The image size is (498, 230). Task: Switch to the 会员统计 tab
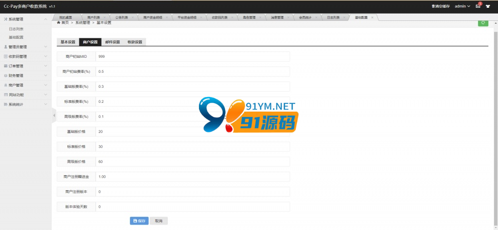coord(305,17)
